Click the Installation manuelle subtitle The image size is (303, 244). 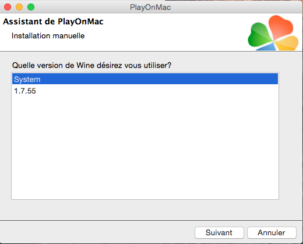(x=48, y=36)
